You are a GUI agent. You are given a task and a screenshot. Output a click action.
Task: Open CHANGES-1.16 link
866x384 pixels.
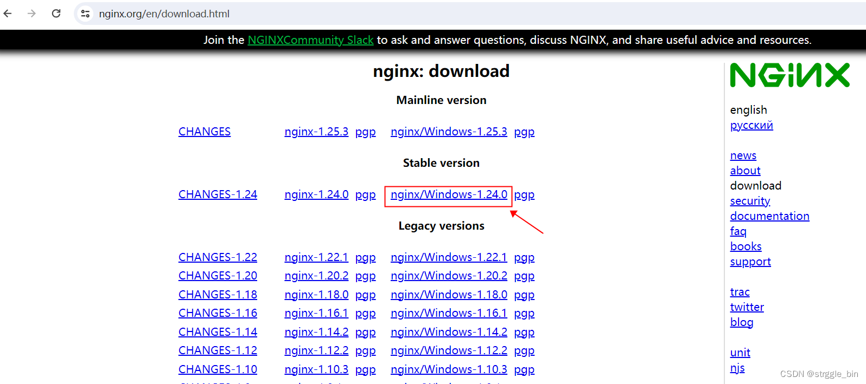click(218, 313)
